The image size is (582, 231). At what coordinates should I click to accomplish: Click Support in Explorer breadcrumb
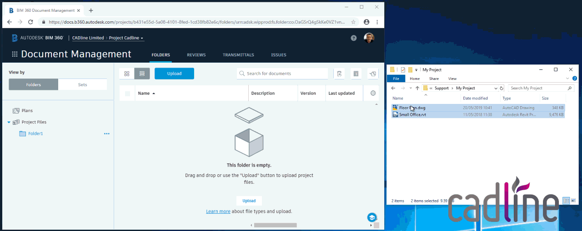[x=442, y=88]
